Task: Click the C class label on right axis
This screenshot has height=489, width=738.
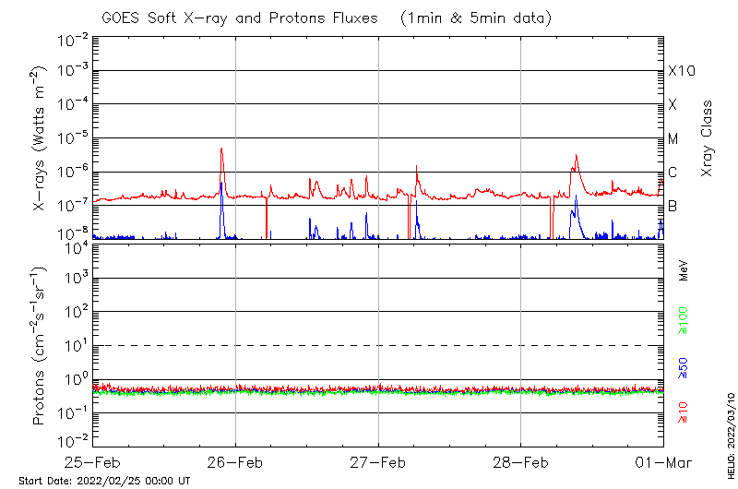Action: pos(673,173)
